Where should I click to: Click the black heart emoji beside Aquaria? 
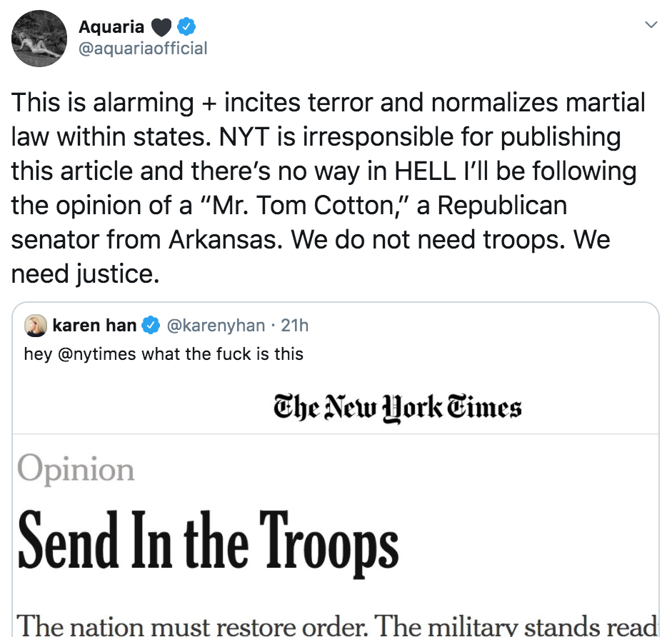point(163,28)
